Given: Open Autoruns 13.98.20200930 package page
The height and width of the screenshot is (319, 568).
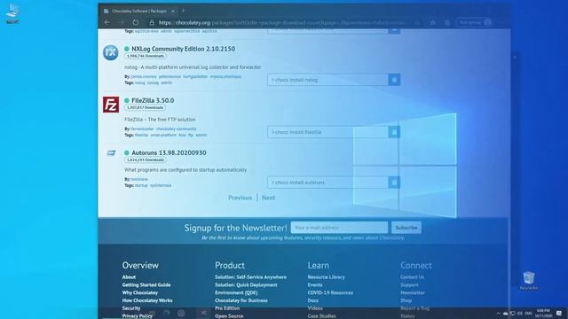Looking at the screenshot, I should (x=169, y=152).
